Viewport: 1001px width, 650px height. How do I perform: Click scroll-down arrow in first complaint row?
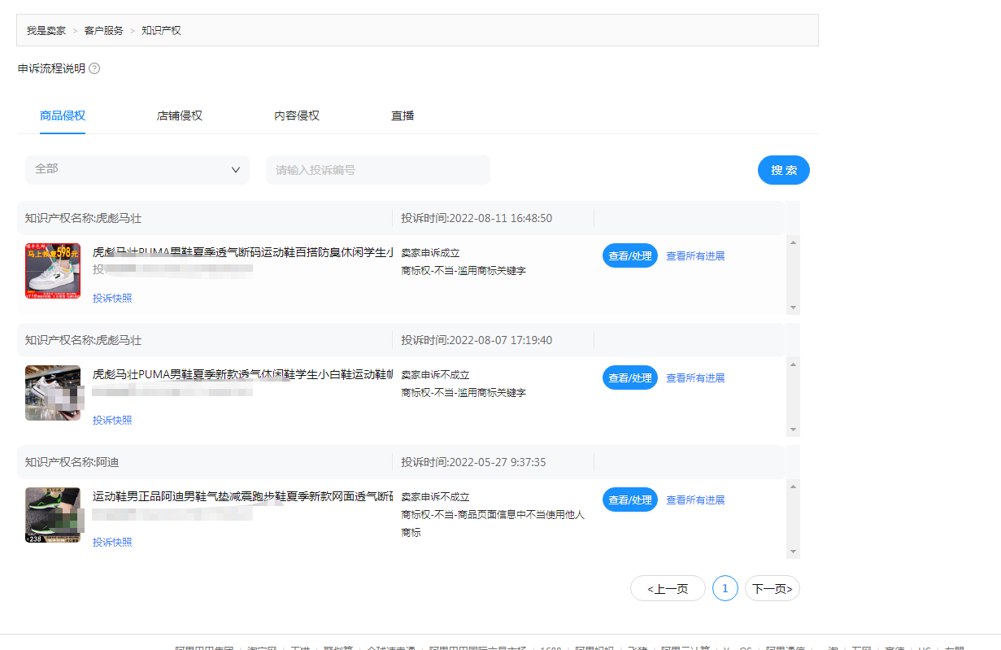click(x=794, y=308)
